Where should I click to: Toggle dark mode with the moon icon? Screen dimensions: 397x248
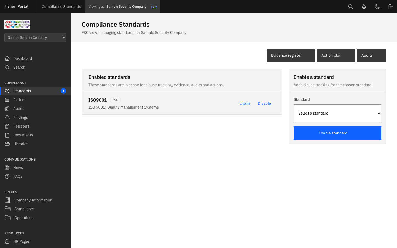click(377, 6)
